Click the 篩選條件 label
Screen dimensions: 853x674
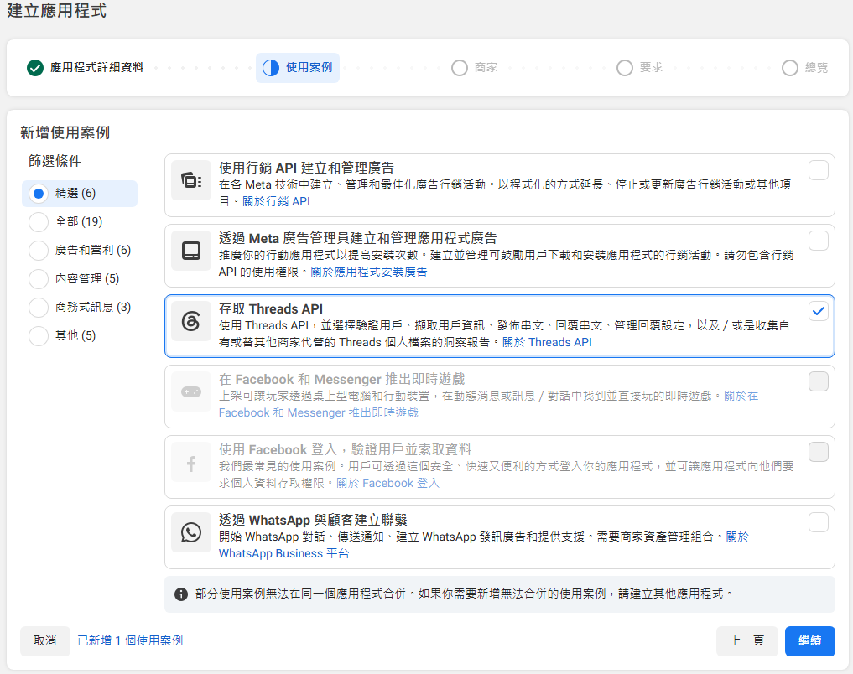55,161
